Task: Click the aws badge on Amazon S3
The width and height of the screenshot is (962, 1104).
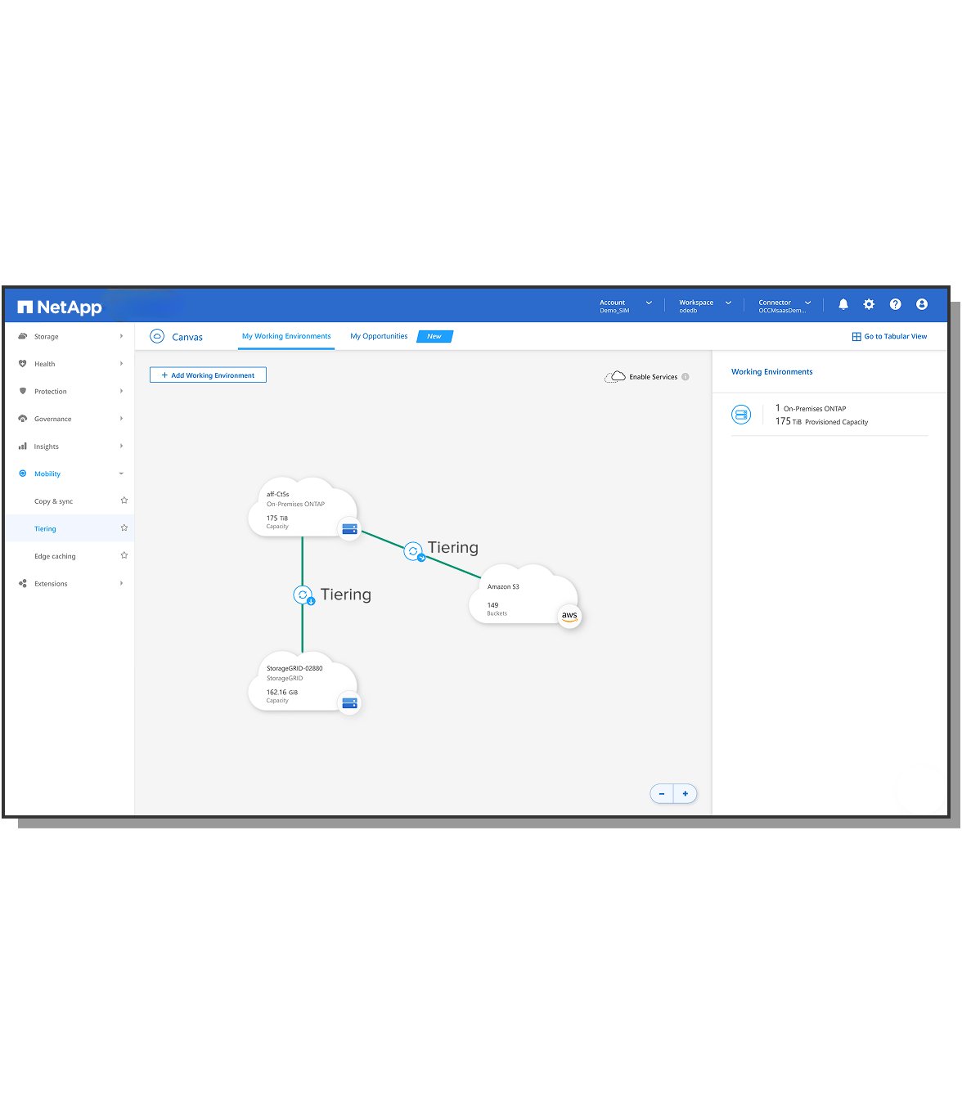Action: pos(569,616)
